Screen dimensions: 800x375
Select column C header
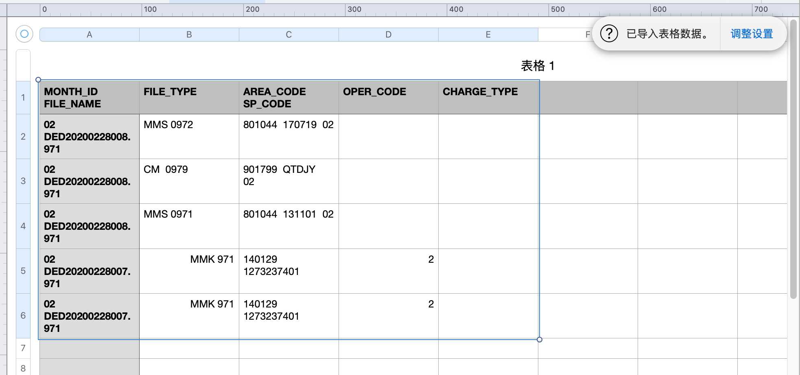tap(289, 35)
